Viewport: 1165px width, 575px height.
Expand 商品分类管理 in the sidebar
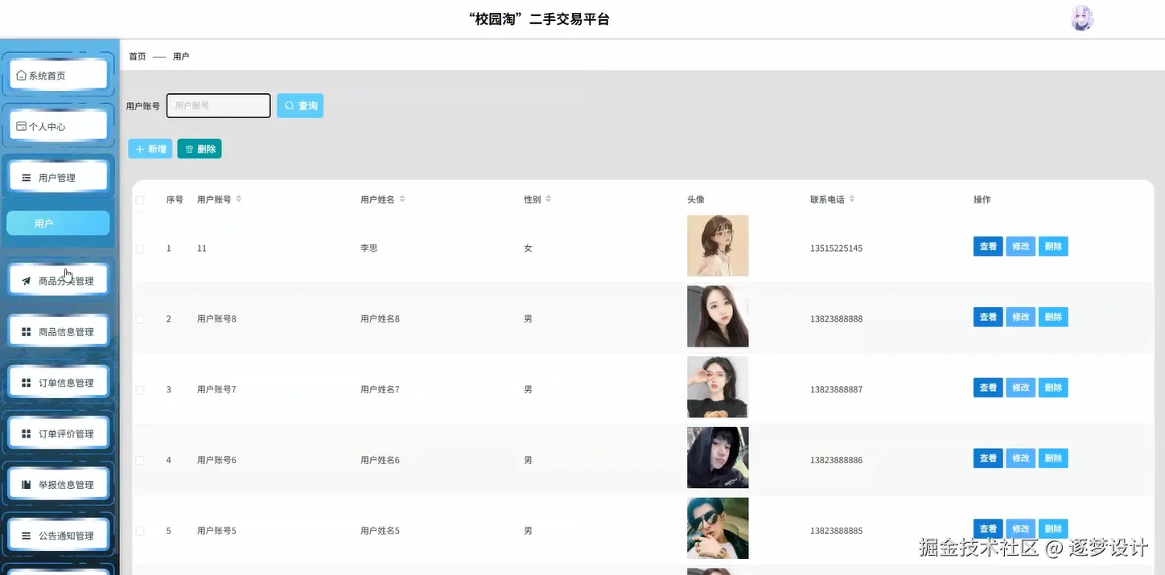[58, 281]
